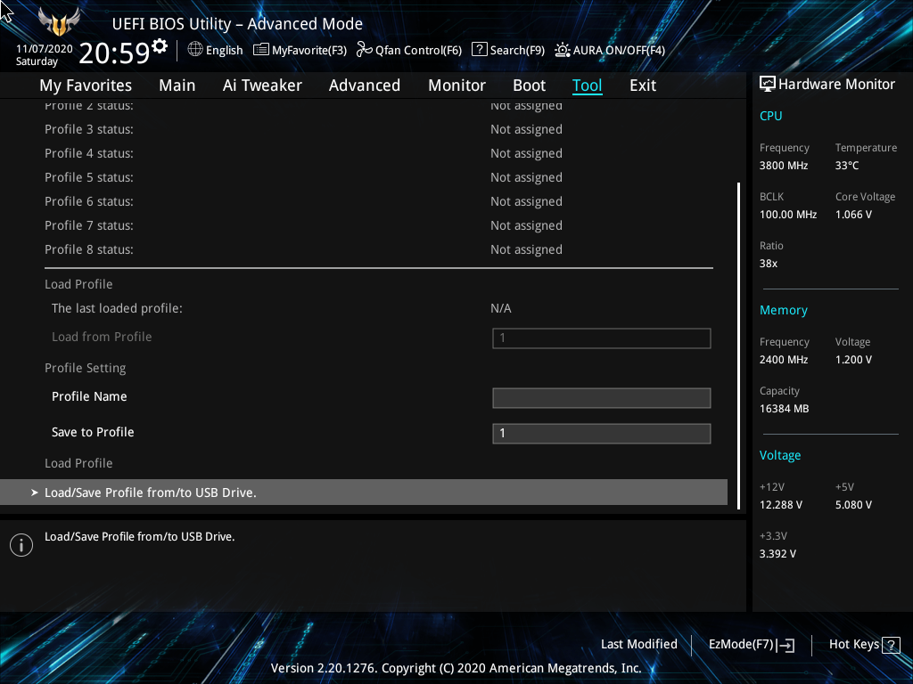This screenshot has height=684, width=913.
Task: Open the Exit tab
Action: pos(643,85)
